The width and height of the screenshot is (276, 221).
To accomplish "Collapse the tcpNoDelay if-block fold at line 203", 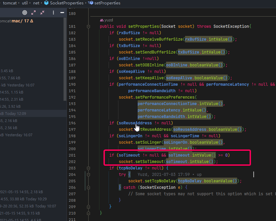I will [x=88, y=168].
